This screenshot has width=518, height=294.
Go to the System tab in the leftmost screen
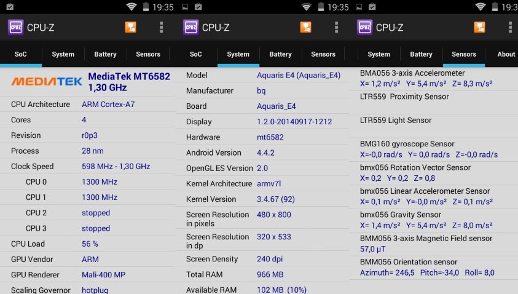(x=63, y=54)
